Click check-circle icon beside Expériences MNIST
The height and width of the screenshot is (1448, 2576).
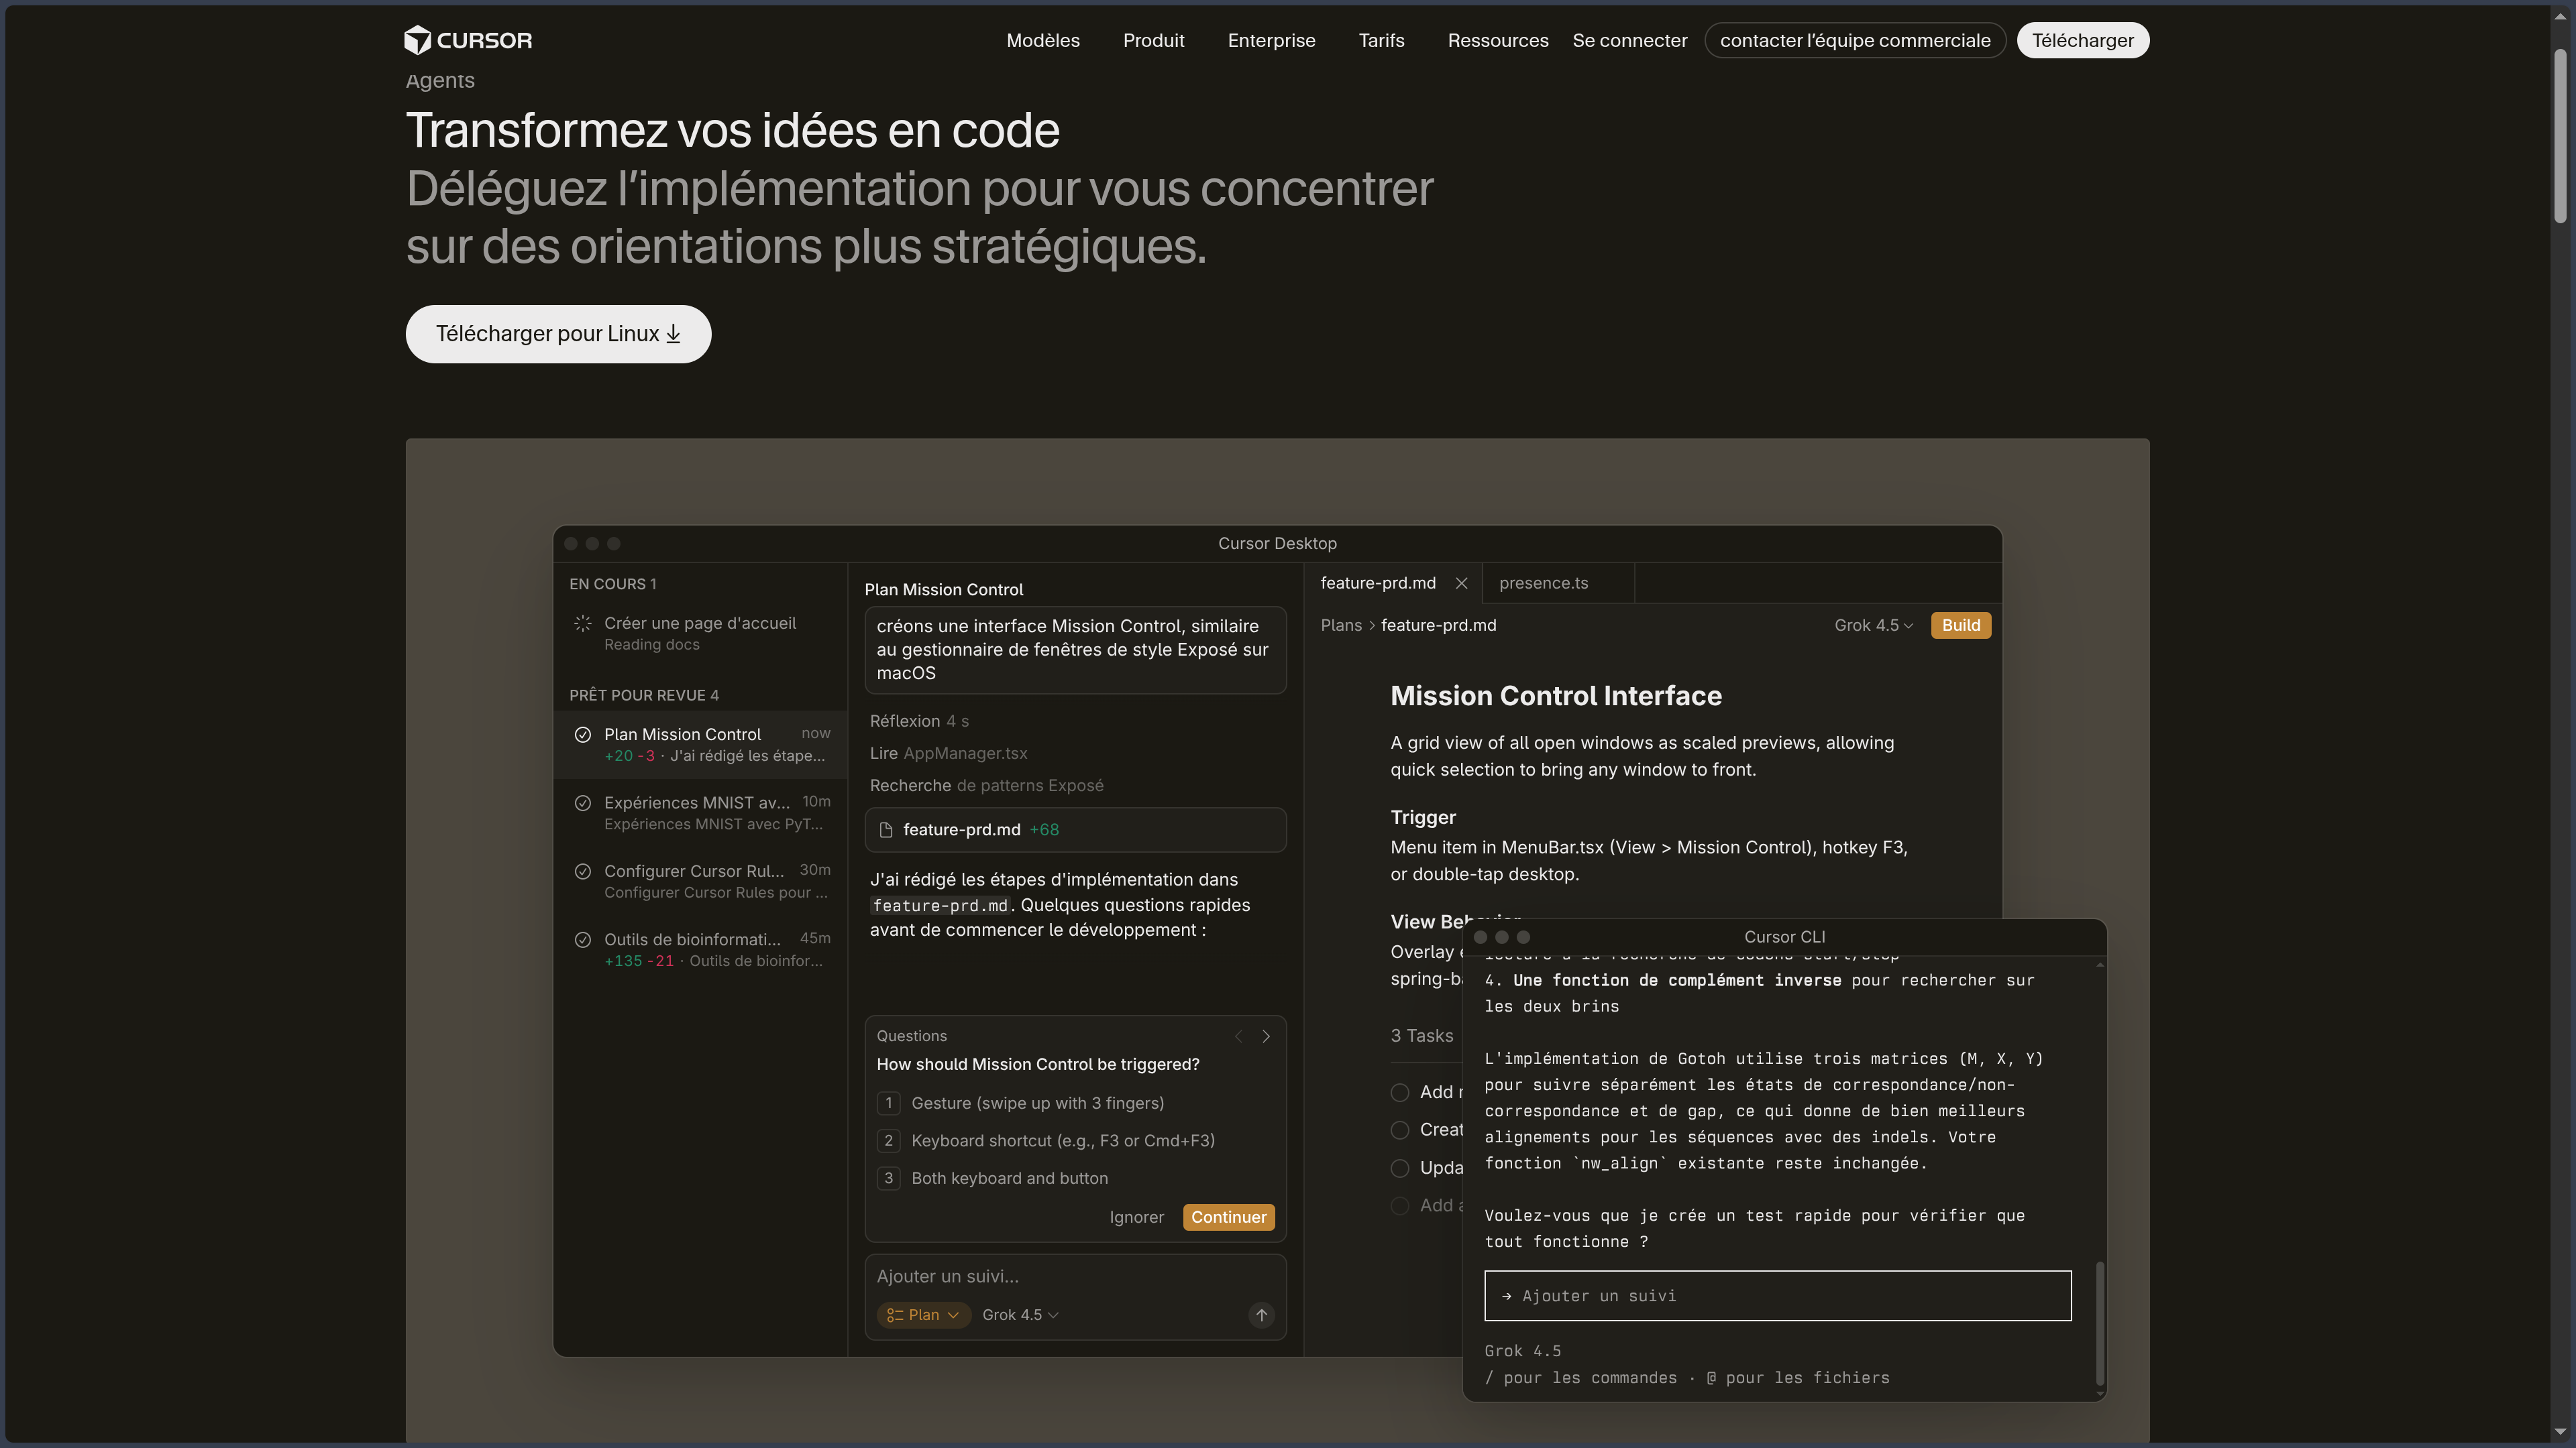click(583, 804)
